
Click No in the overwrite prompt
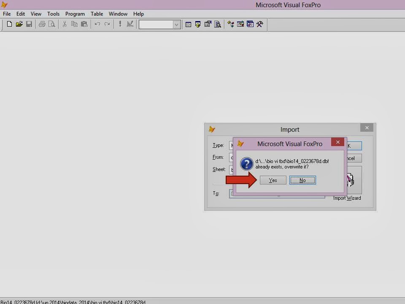(302, 180)
